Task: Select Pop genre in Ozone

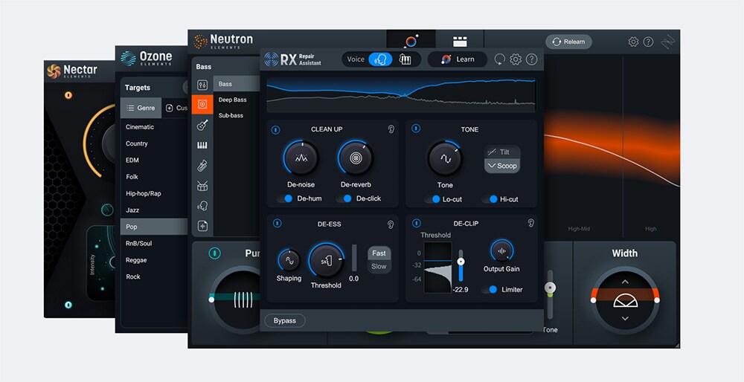Action: tap(154, 227)
